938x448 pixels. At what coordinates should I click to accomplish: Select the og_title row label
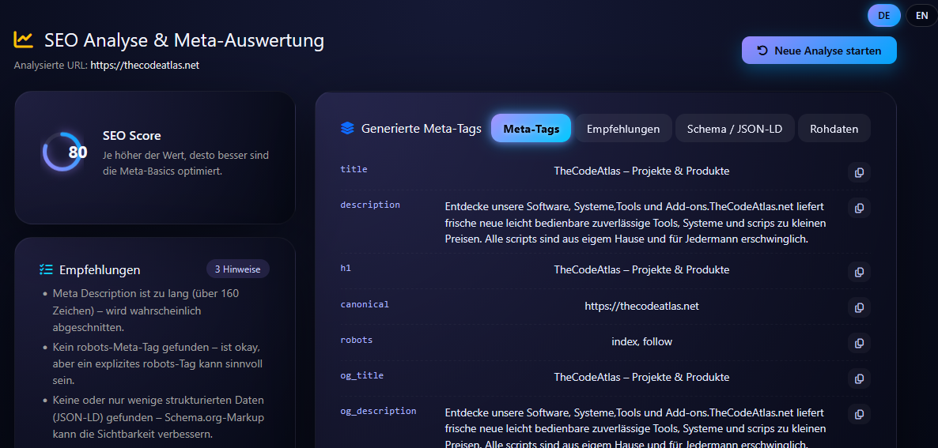point(361,376)
